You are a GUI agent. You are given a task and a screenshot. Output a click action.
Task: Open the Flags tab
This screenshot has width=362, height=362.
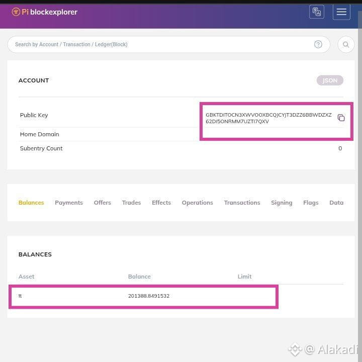pyautogui.click(x=311, y=203)
